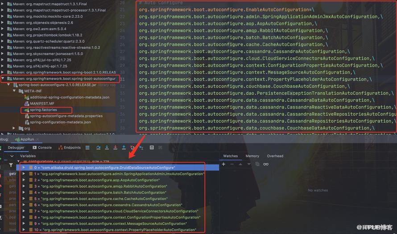Viewport: 397px width, 234px height.
Task: Click EnableAutoConfiguration key in editor
Action: tap(224, 10)
